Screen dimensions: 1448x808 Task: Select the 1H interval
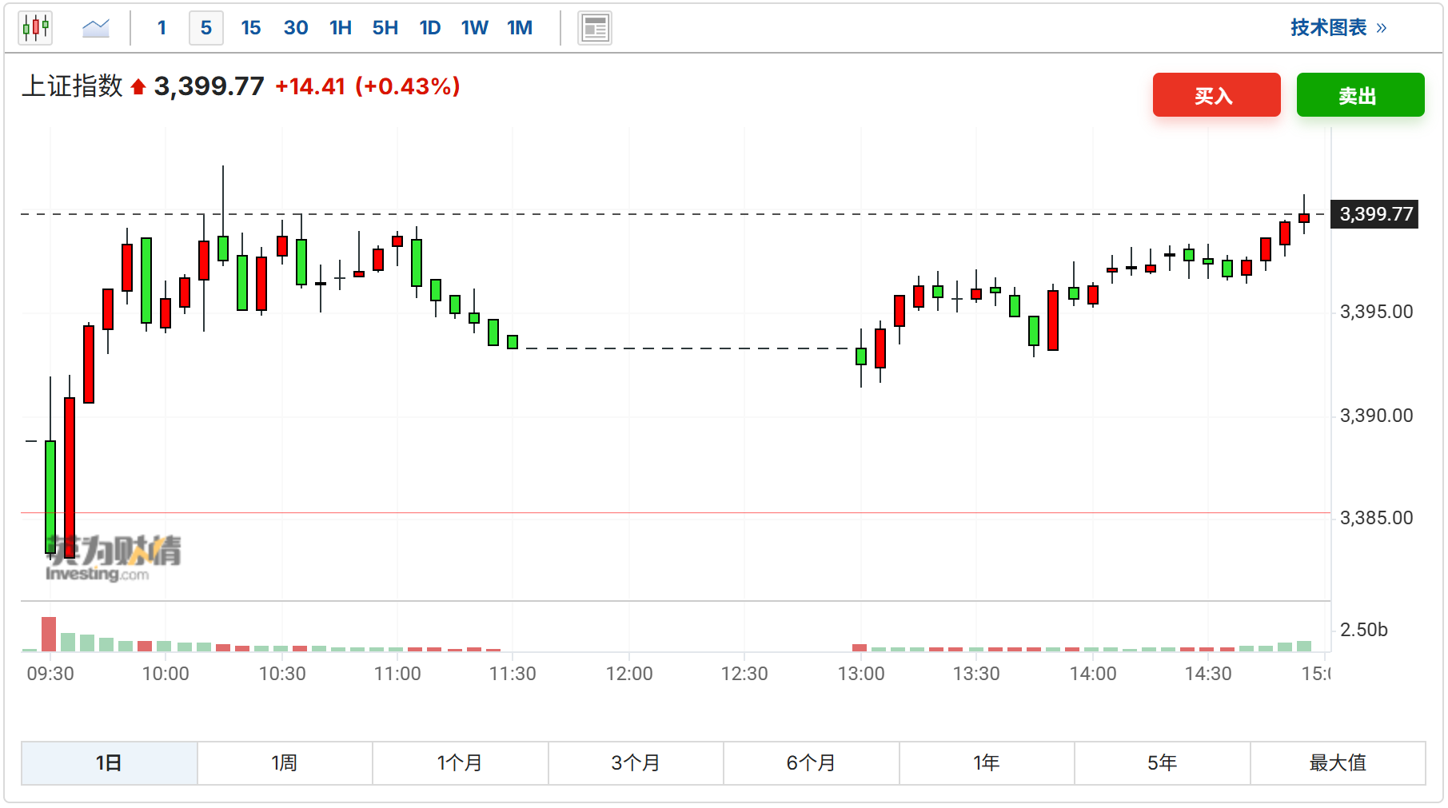coord(341,28)
